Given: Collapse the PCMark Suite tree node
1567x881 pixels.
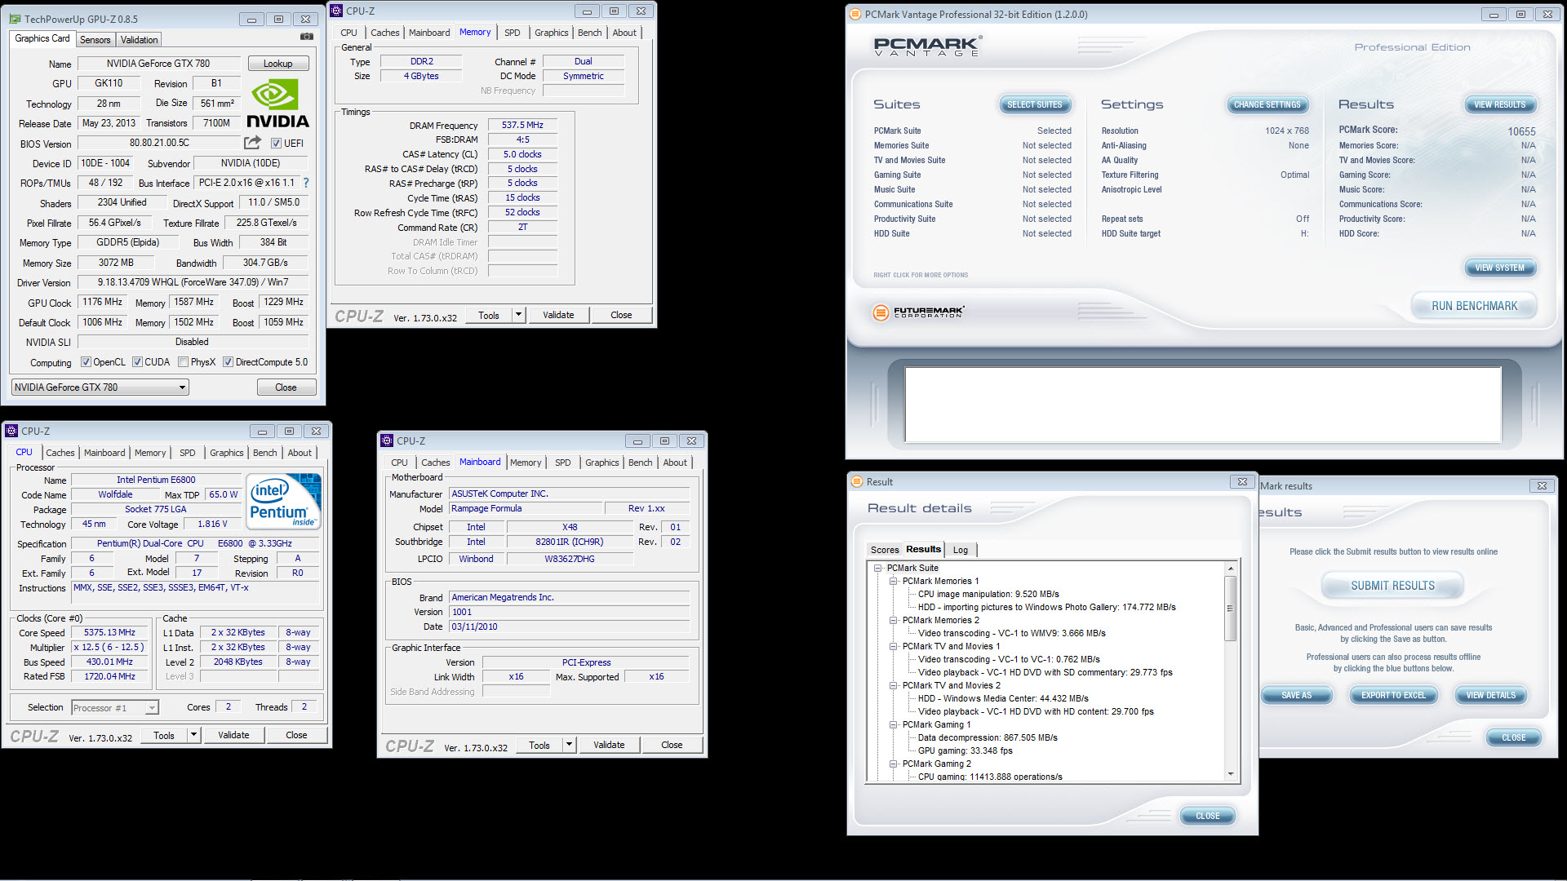Looking at the screenshot, I should pos(878,568).
